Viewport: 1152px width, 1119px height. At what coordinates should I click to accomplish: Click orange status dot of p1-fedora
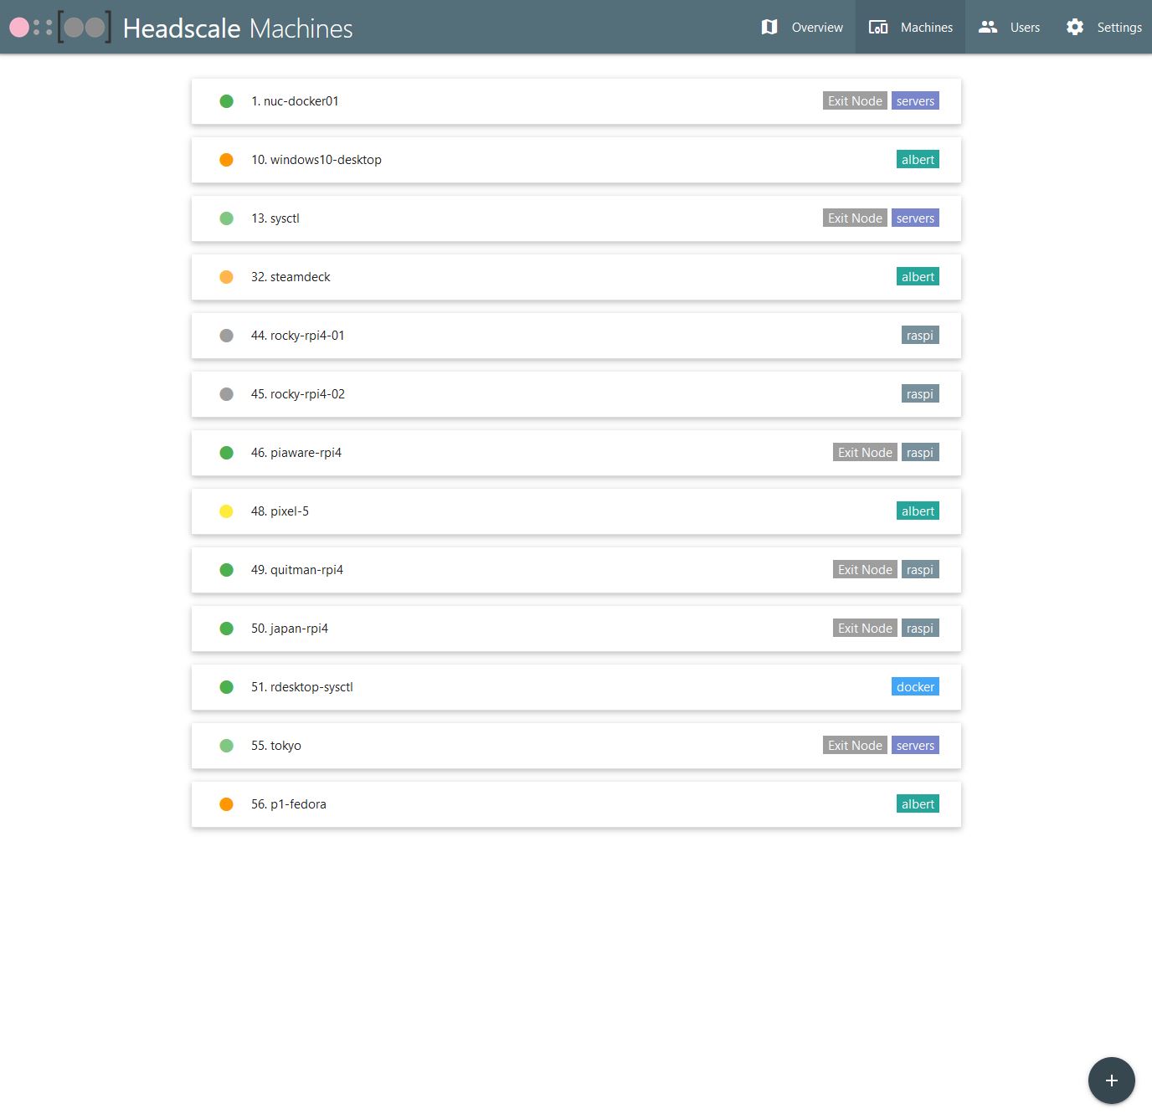[226, 804]
